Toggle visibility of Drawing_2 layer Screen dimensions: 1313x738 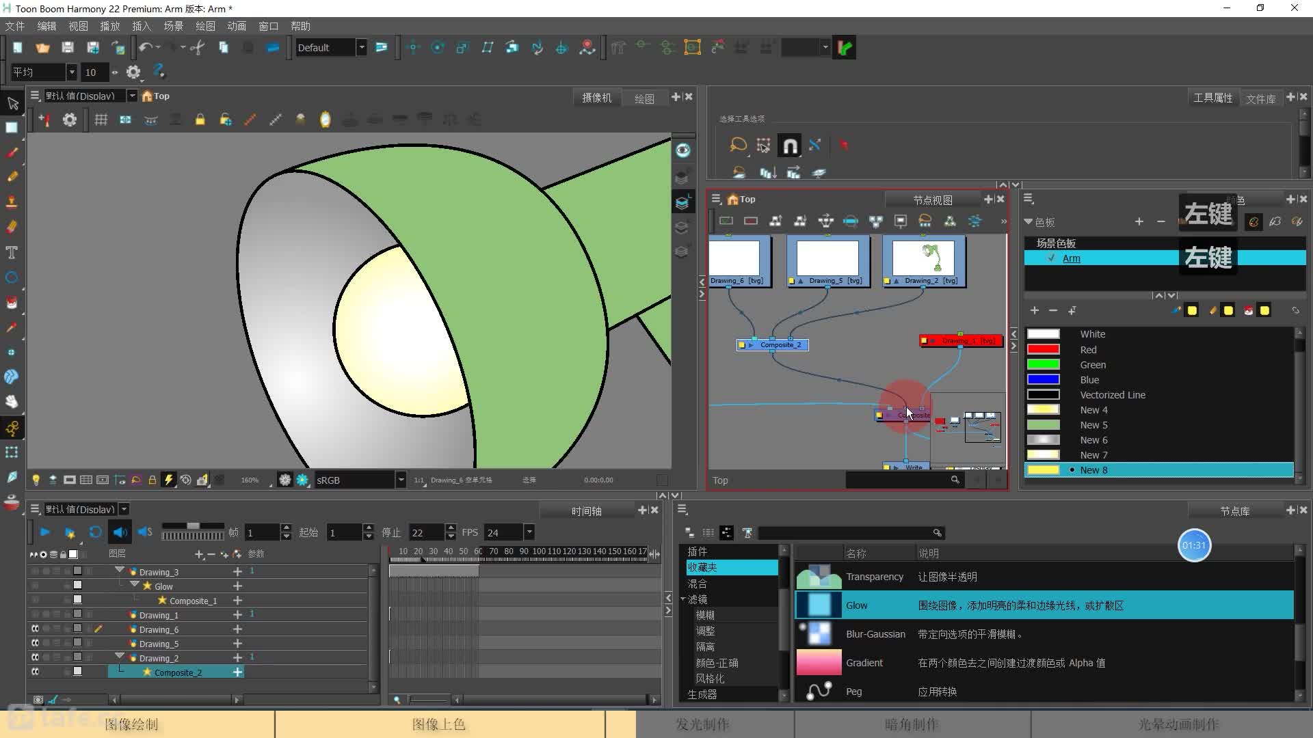pos(35,657)
